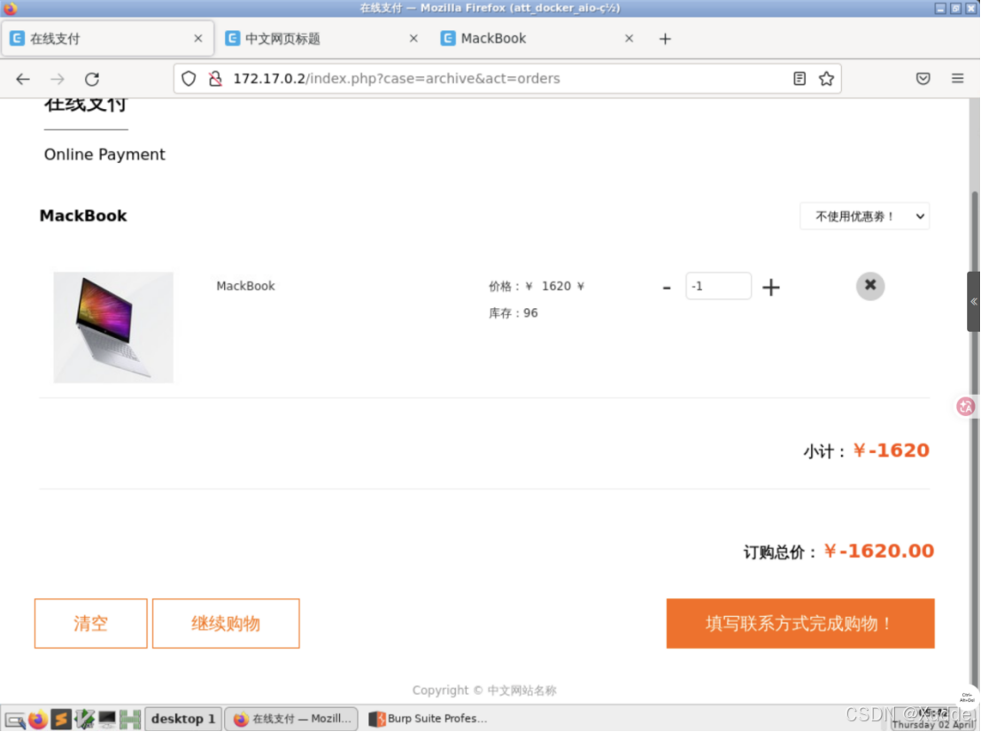This screenshot has height=732, width=981.
Task: Toggle reader view in the address bar
Action: [x=799, y=78]
